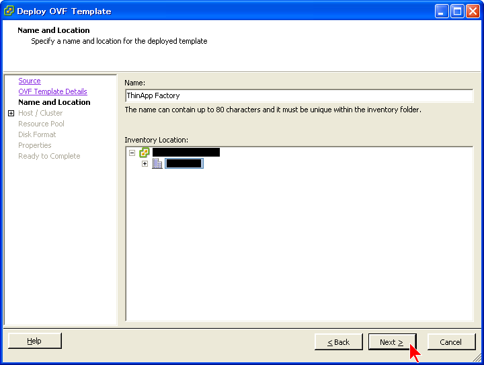Select the vCenter server icon in inventory tree

point(144,153)
